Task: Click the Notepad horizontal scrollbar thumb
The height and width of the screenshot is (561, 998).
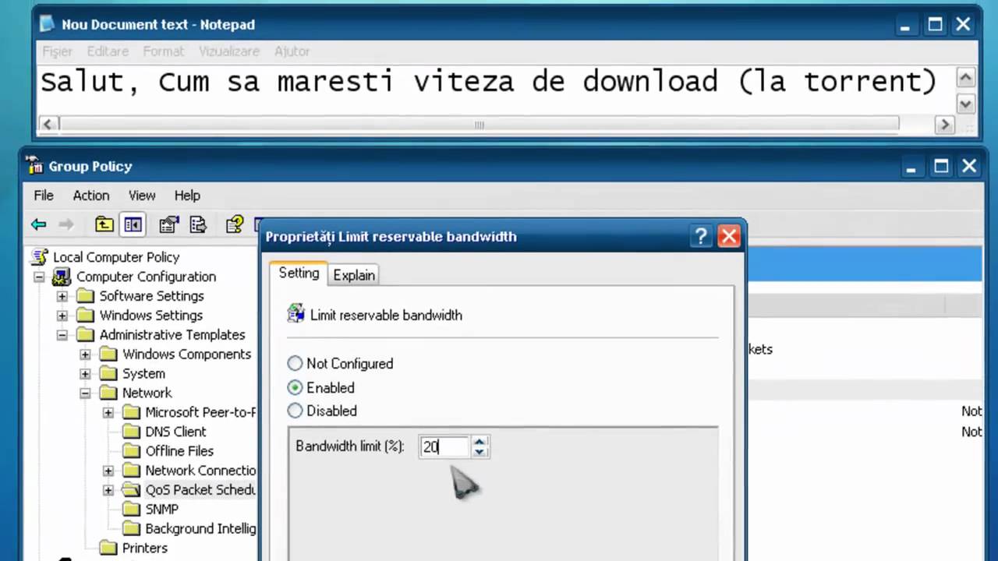Action: pos(479,124)
